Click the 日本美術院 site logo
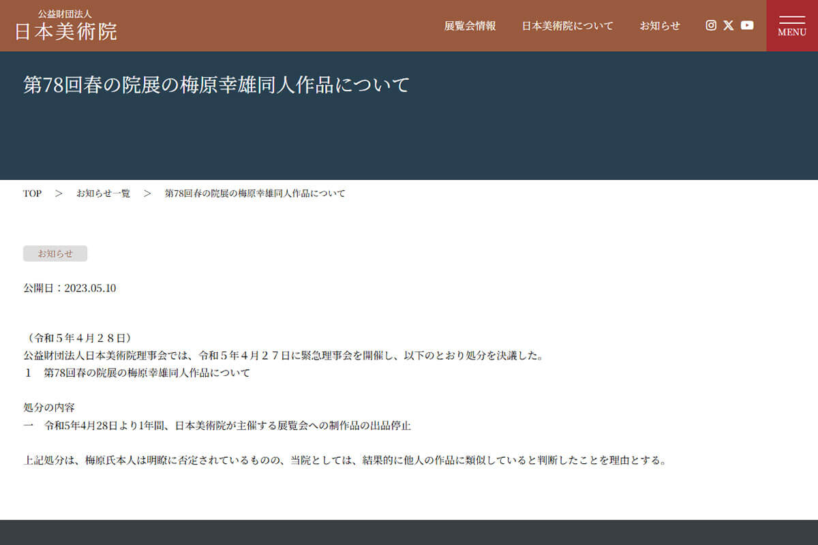Screen dimensions: 818x545 [66, 25]
